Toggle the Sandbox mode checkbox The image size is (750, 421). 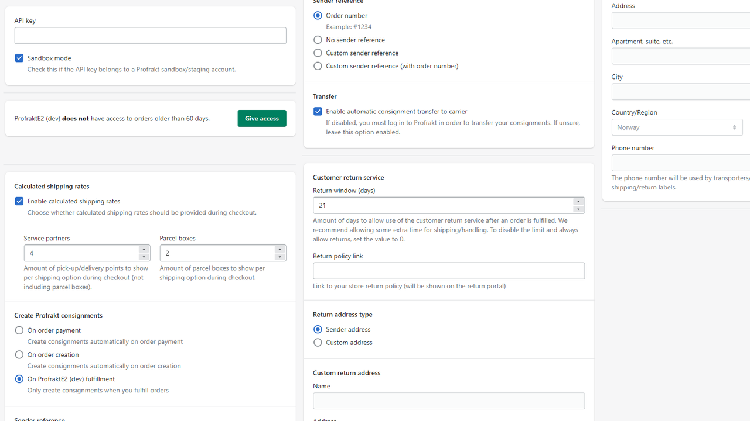[19, 58]
